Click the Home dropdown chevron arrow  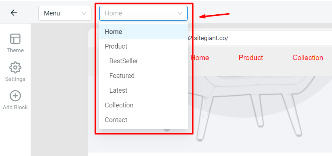pyautogui.click(x=180, y=13)
